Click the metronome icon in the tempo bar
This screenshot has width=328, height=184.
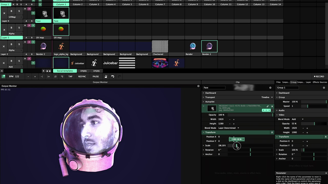pyautogui.click(x=106, y=76)
